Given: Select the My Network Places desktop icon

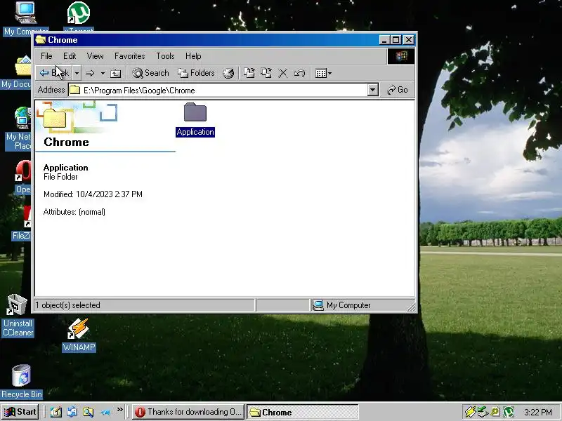Looking at the screenshot, I should 18,129.
